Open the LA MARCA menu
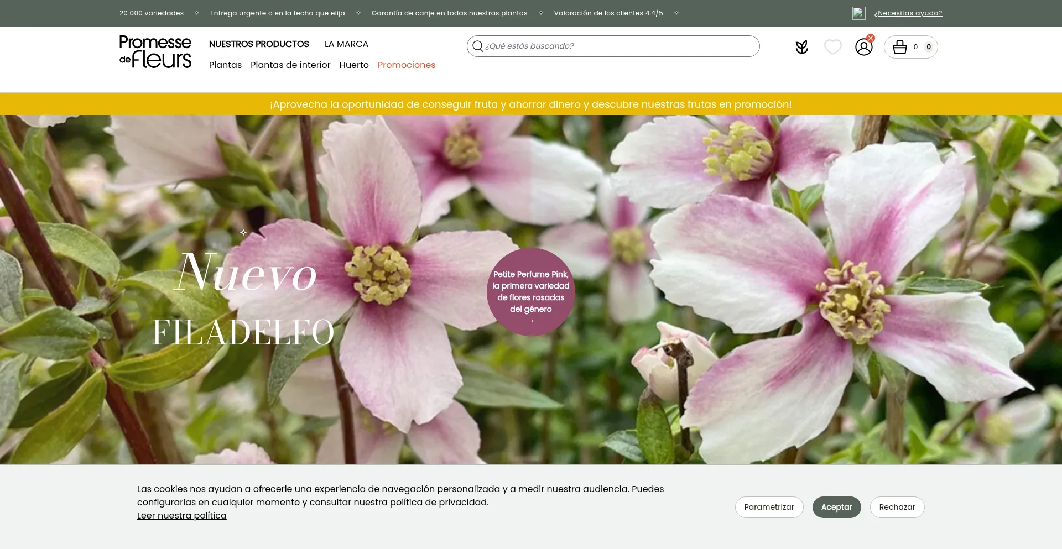 click(346, 44)
